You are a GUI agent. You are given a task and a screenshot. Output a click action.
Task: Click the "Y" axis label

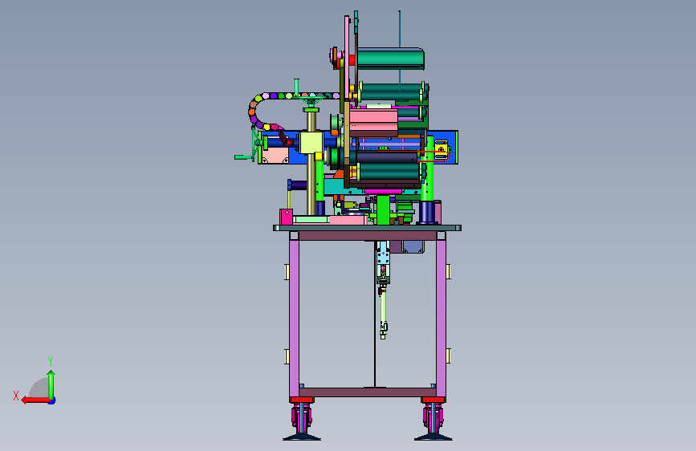[x=51, y=360]
